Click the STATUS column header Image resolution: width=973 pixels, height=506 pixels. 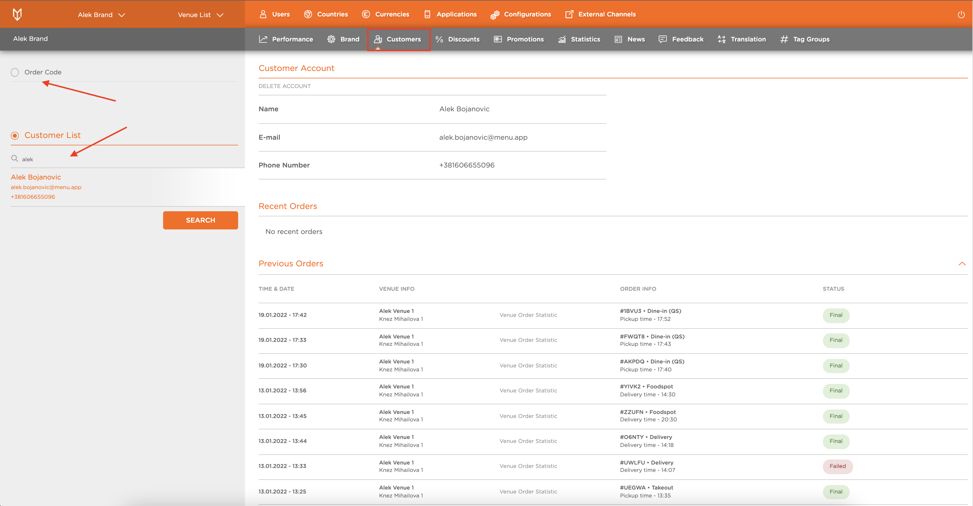pos(833,289)
